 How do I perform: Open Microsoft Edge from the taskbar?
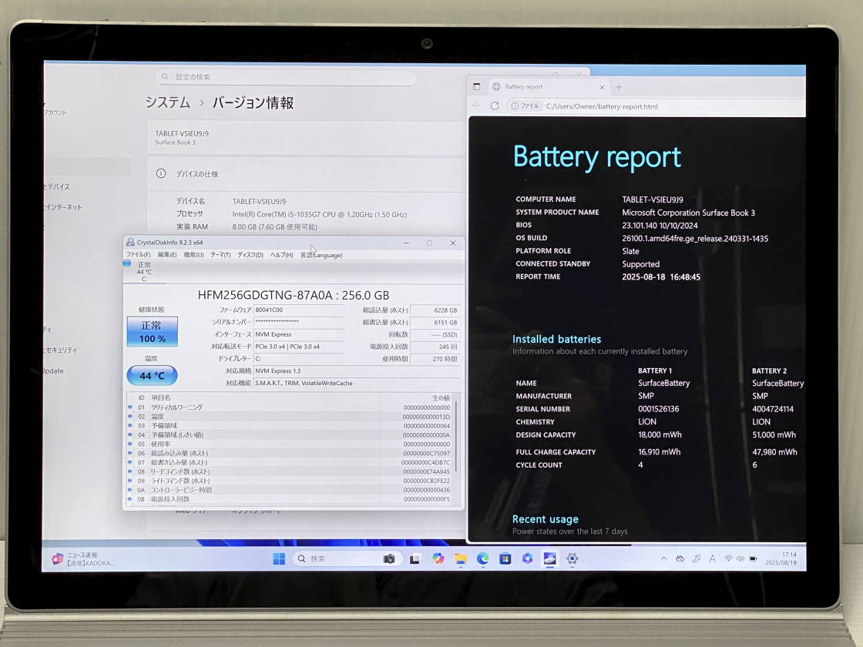(482, 559)
